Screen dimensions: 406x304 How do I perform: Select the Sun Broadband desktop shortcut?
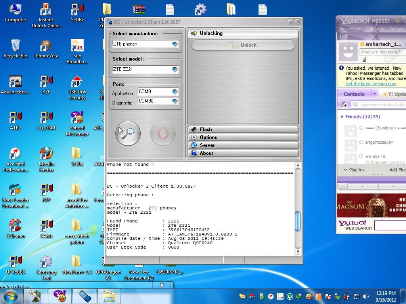tap(77, 51)
